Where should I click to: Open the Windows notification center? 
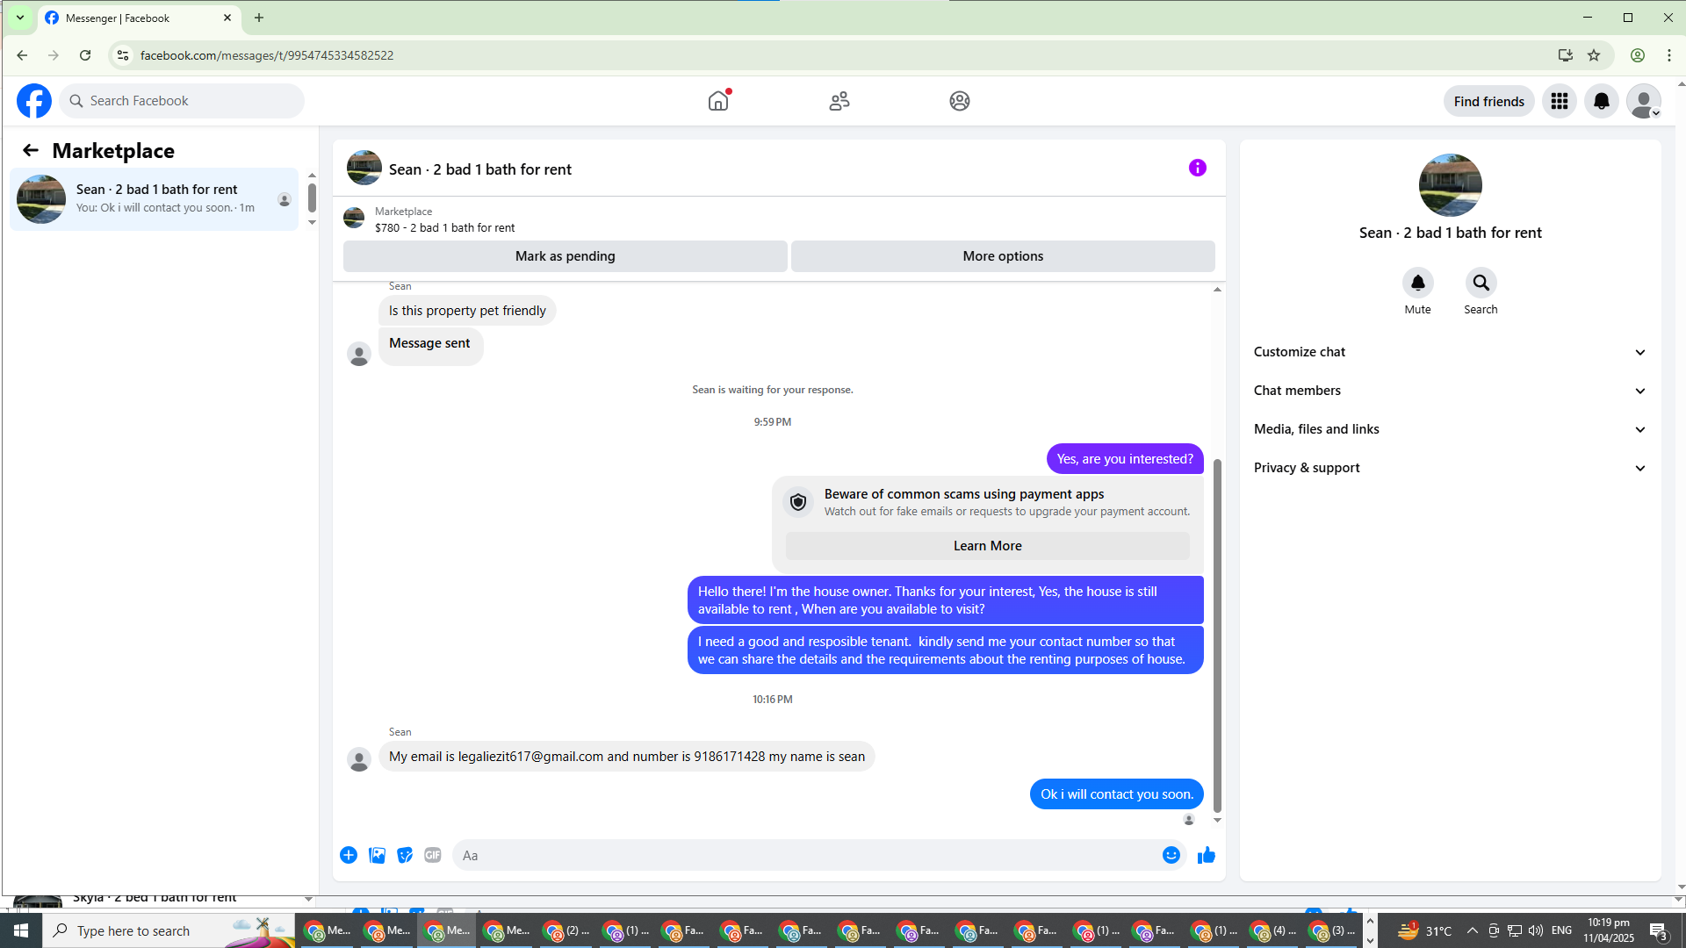(1659, 930)
